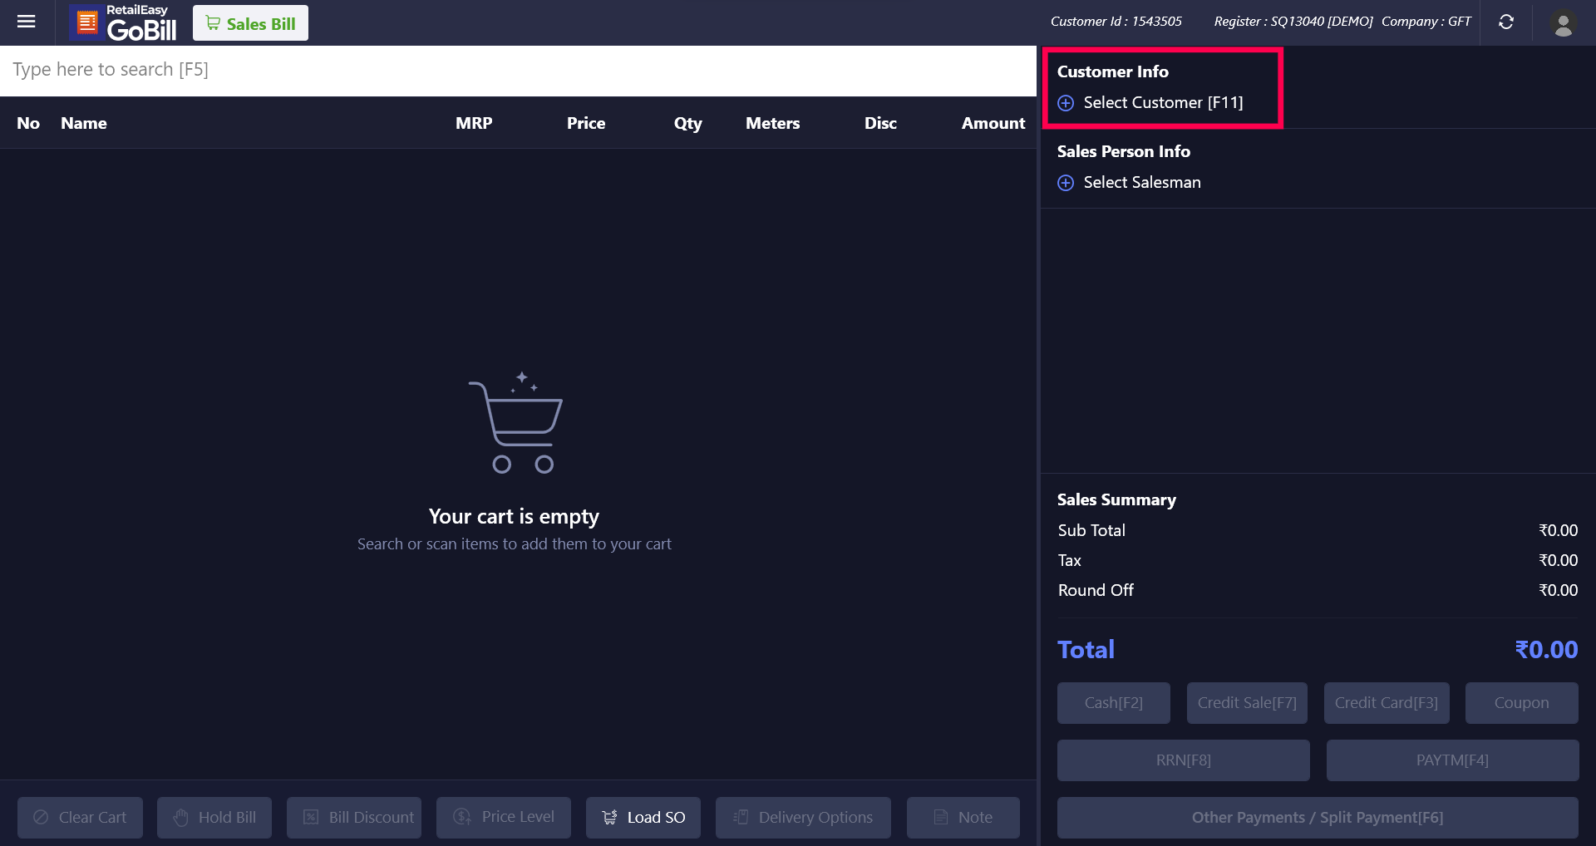Click the Sales Summary heading
Screen dimensions: 1596x846
(1116, 499)
